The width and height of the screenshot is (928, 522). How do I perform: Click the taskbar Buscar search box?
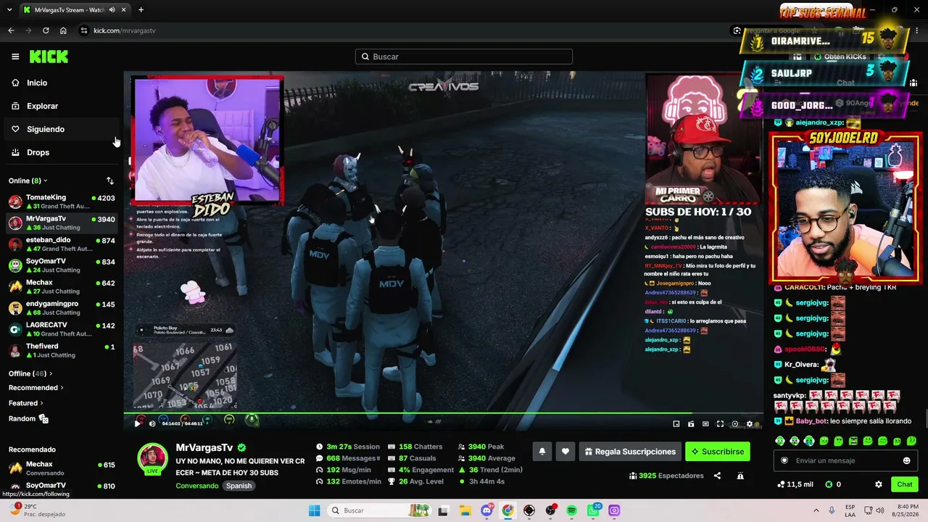coord(379,510)
